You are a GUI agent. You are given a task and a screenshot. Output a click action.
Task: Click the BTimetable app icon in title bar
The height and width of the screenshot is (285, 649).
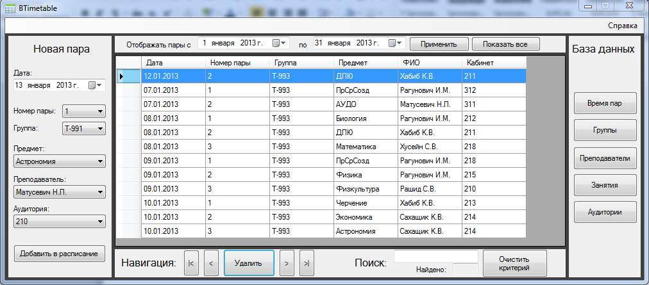click(x=10, y=8)
